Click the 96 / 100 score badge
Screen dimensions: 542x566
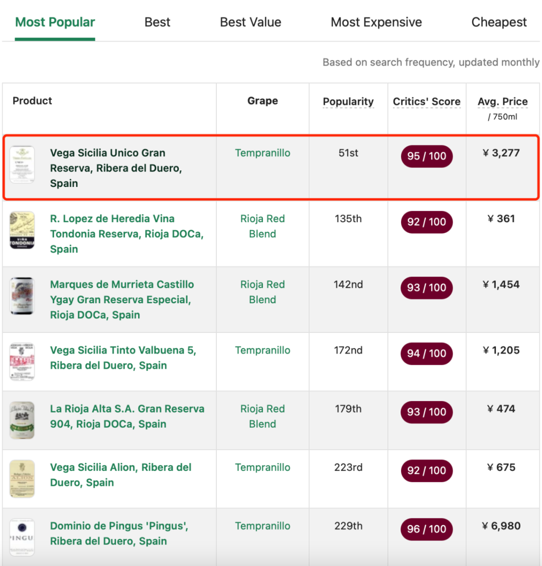tap(427, 529)
